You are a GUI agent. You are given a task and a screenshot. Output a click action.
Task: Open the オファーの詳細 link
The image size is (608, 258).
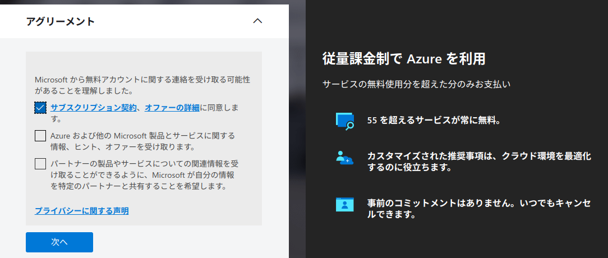click(x=172, y=108)
